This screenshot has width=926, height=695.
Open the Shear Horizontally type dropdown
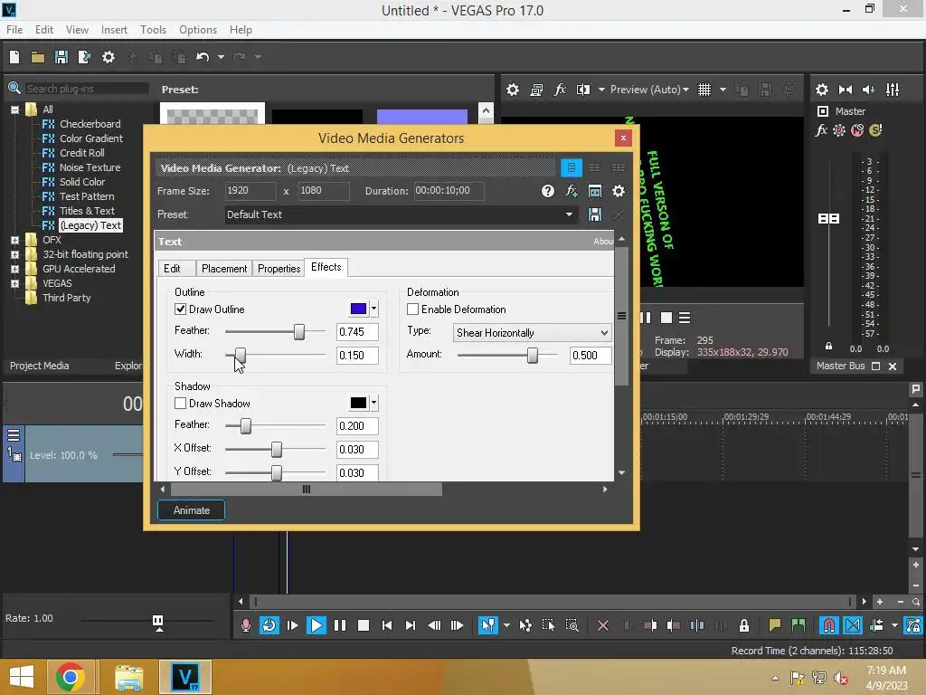[x=604, y=333]
